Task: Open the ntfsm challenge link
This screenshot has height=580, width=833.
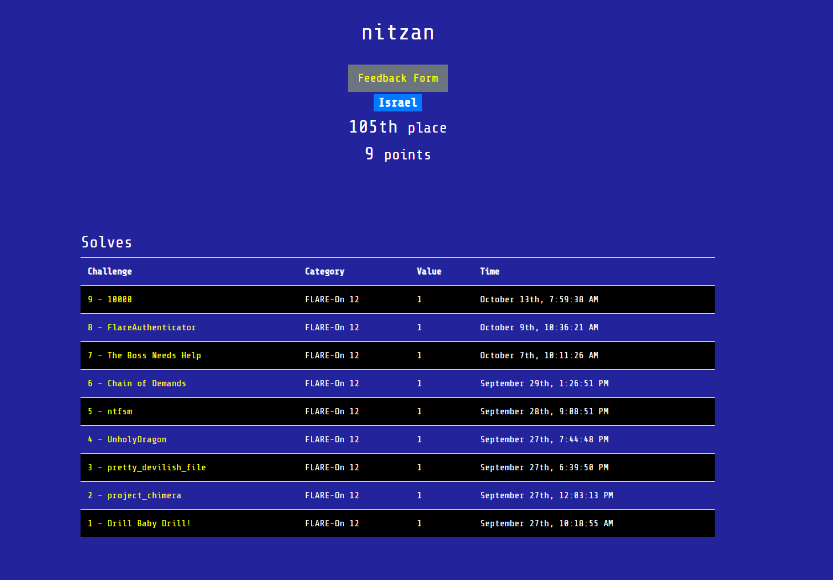Action: pyautogui.click(x=110, y=411)
